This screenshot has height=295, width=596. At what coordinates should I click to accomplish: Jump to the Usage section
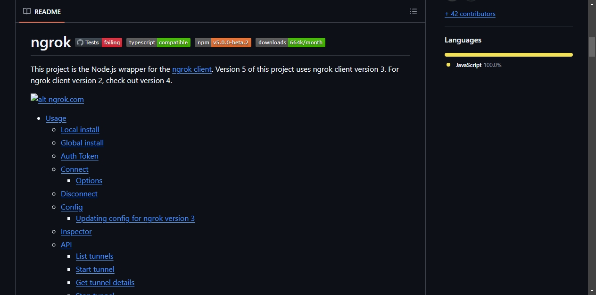[56, 118]
